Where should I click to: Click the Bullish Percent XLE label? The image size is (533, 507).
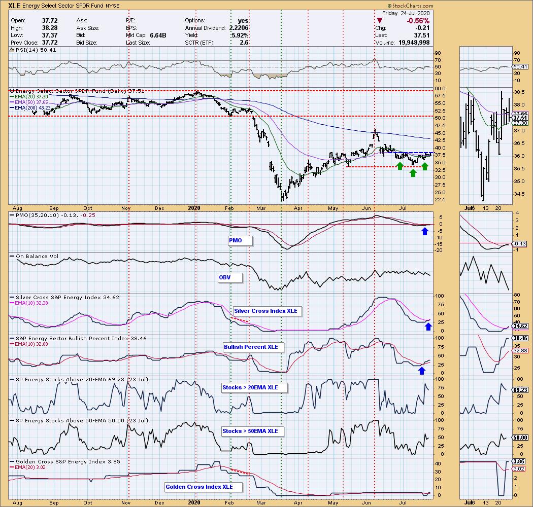pos(253,347)
